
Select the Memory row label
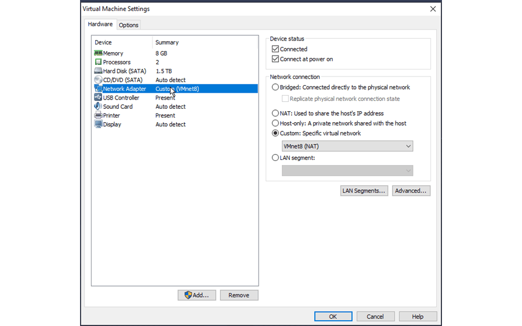113,53
